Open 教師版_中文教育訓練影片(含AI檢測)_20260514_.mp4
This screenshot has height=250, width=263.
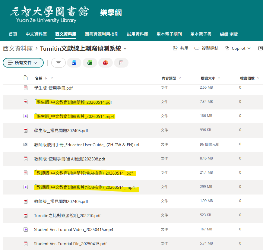86,187
